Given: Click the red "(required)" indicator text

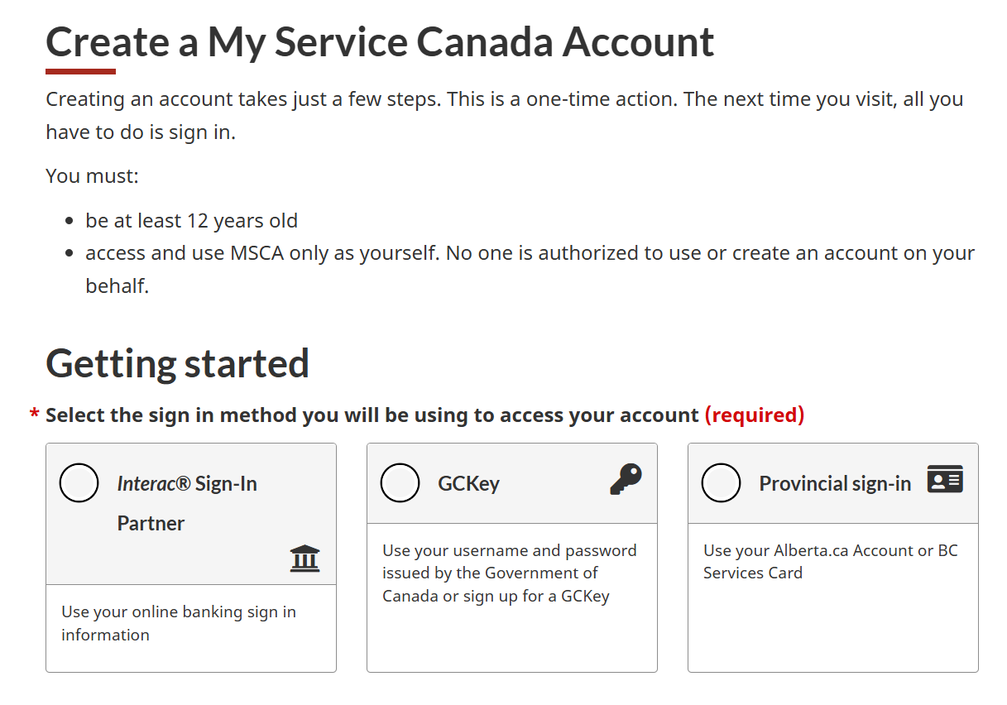Looking at the screenshot, I should tap(754, 415).
